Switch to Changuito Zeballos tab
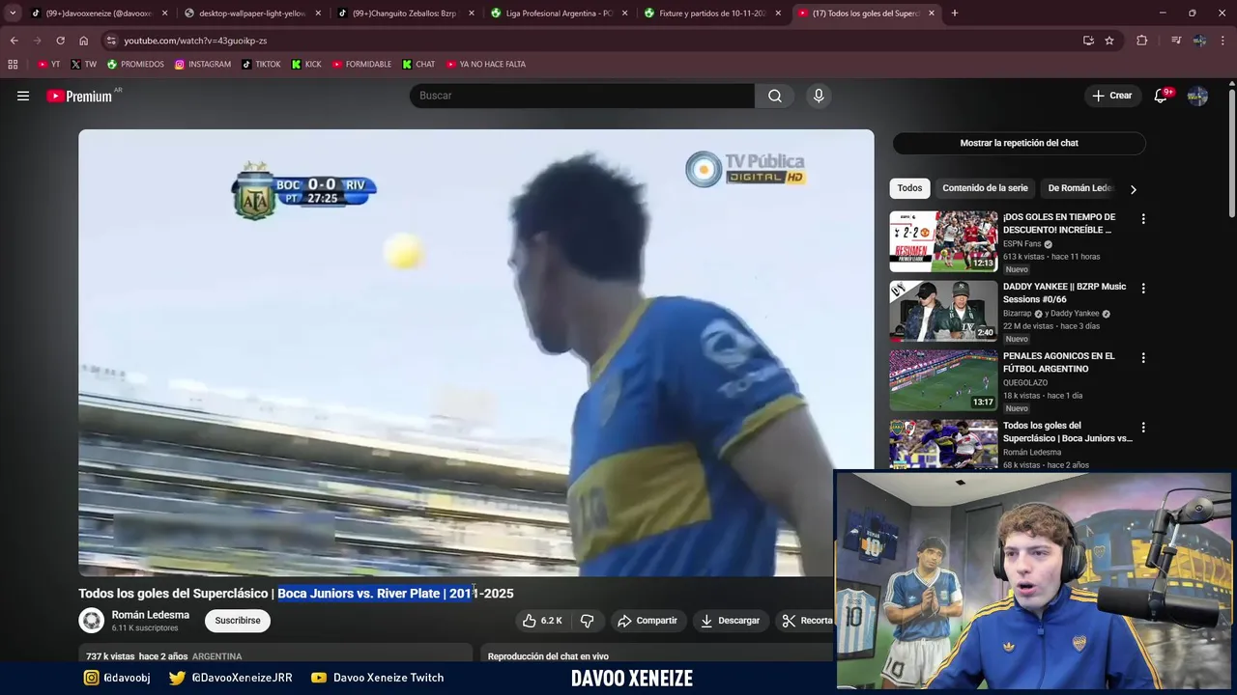Viewport: 1237px width, 695px height. [404, 14]
